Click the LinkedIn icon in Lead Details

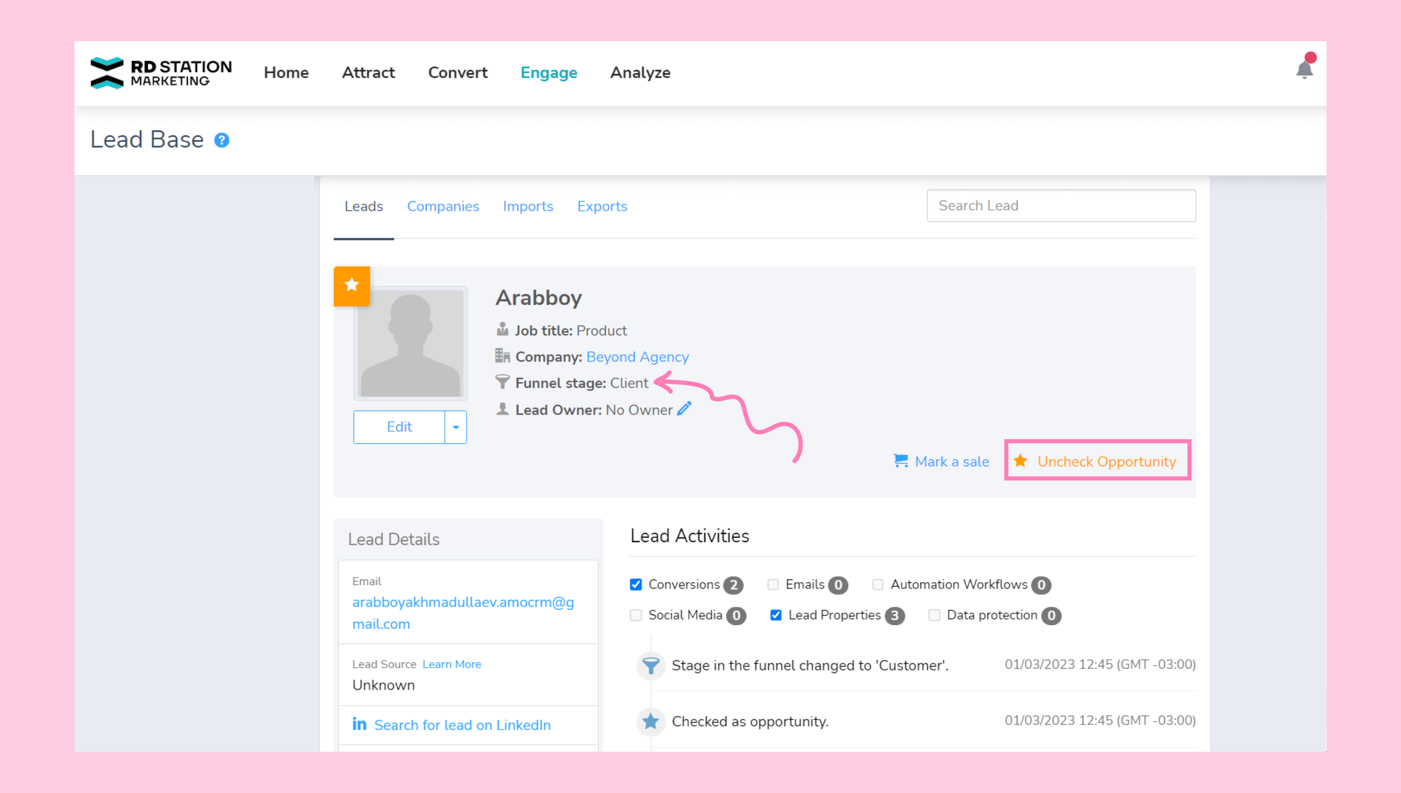click(360, 724)
